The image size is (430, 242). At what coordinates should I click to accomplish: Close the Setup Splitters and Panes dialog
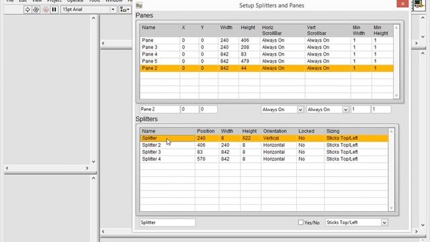click(402, 3)
